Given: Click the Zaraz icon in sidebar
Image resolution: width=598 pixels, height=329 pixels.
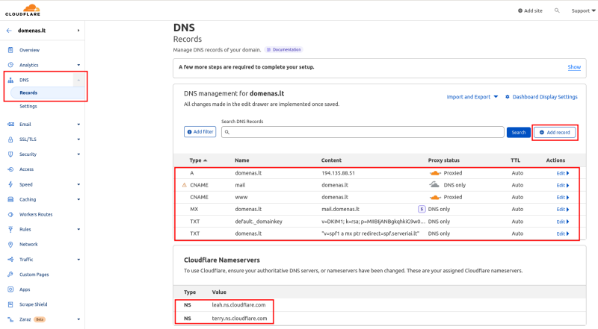Looking at the screenshot, I should [x=10, y=319].
